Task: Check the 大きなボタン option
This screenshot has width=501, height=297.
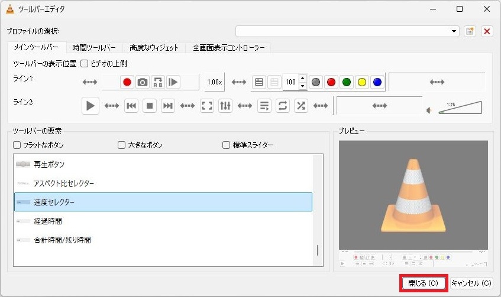Action: tap(121, 145)
